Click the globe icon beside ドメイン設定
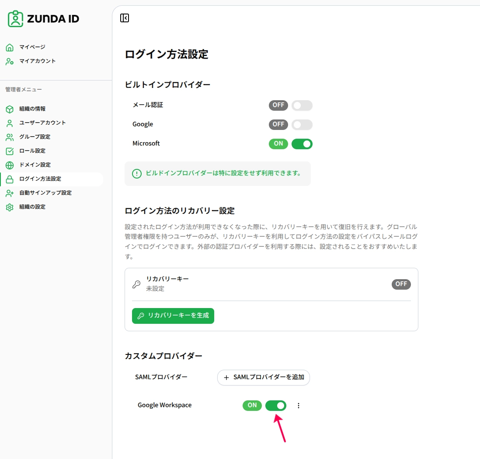The width and height of the screenshot is (480, 459). pyautogui.click(x=10, y=165)
